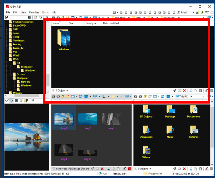Open the This PC address dropdown
This screenshot has height=178, width=215.
(191, 97)
